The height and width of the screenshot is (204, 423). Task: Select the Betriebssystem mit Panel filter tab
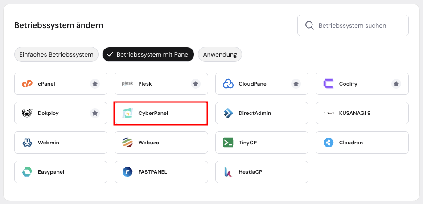pyautogui.click(x=148, y=54)
